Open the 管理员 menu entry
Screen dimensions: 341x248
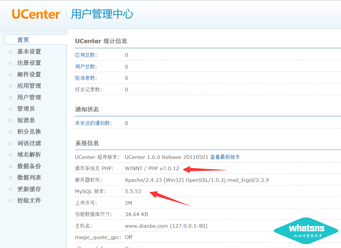pyautogui.click(x=26, y=109)
